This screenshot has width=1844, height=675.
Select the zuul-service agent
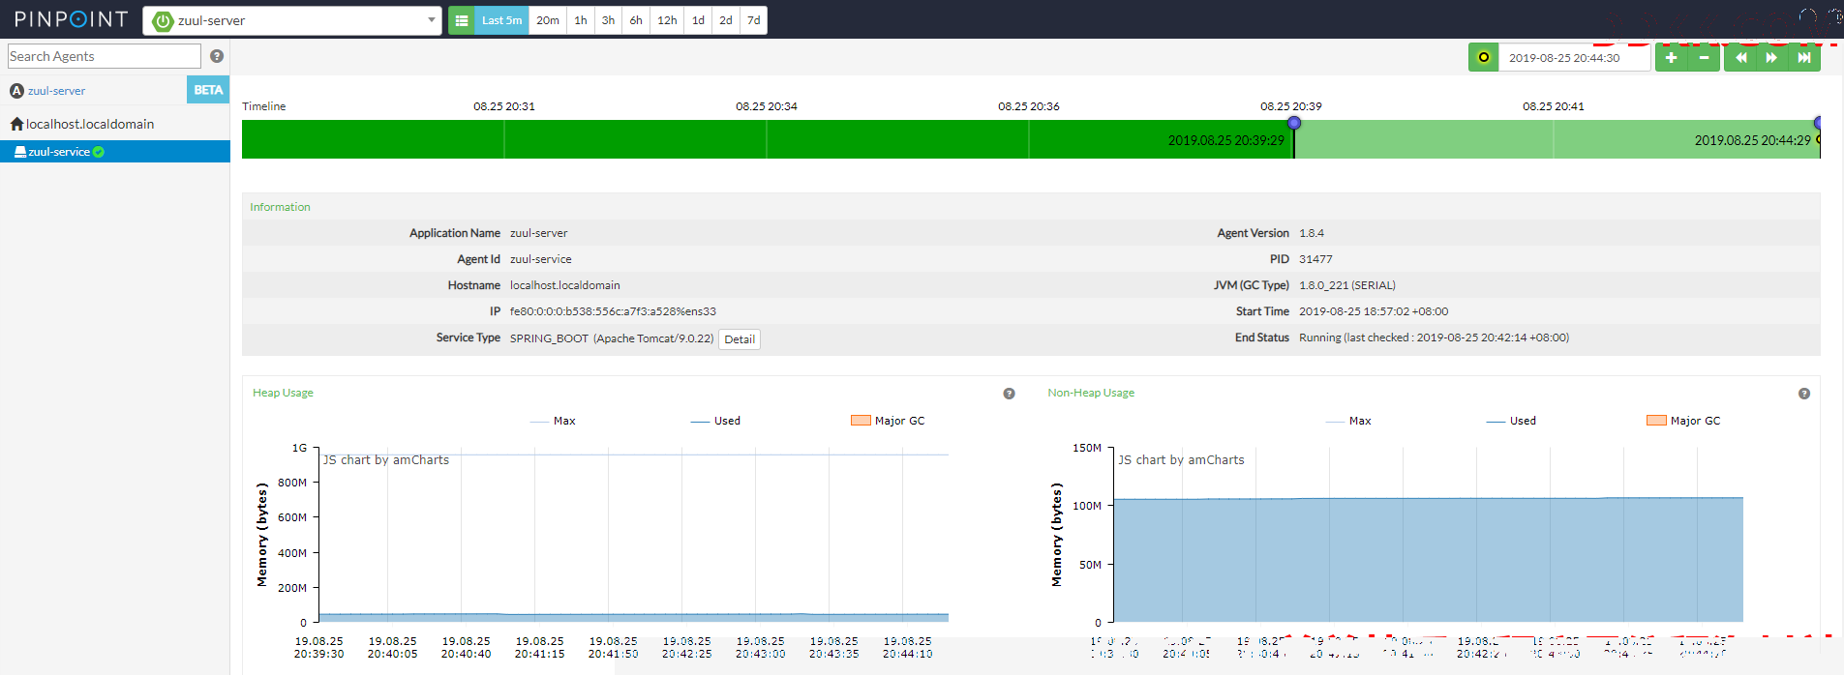tap(114, 152)
